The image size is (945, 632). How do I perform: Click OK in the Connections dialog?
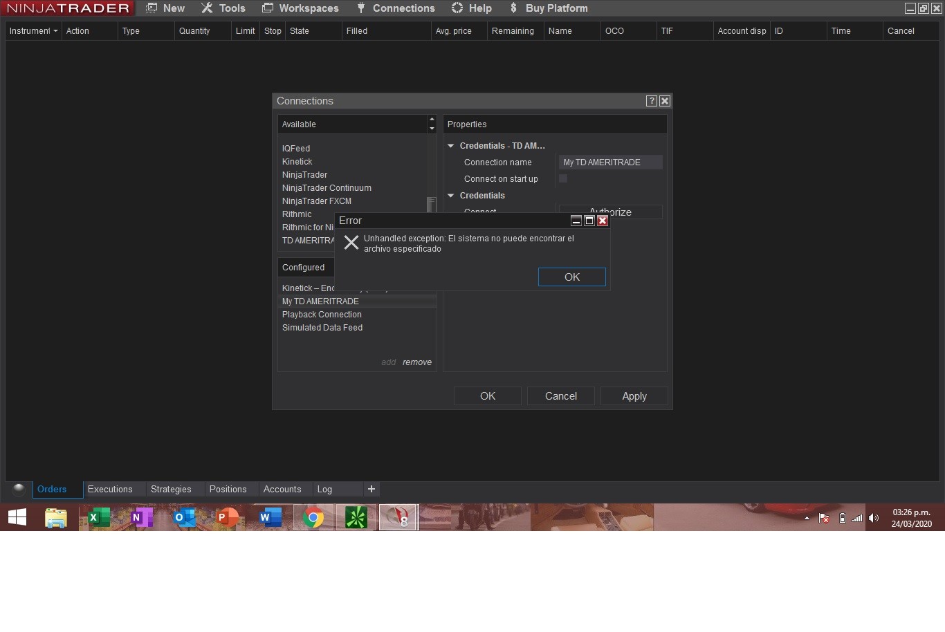(488, 396)
